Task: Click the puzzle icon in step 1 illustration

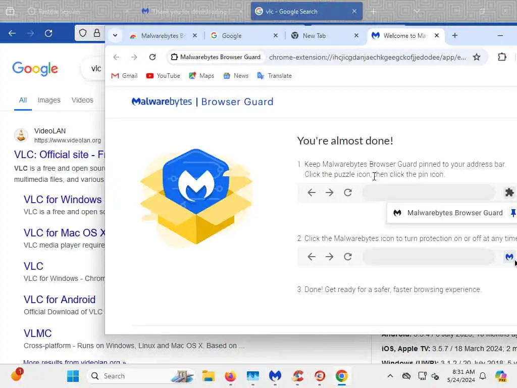Action: [509, 192]
